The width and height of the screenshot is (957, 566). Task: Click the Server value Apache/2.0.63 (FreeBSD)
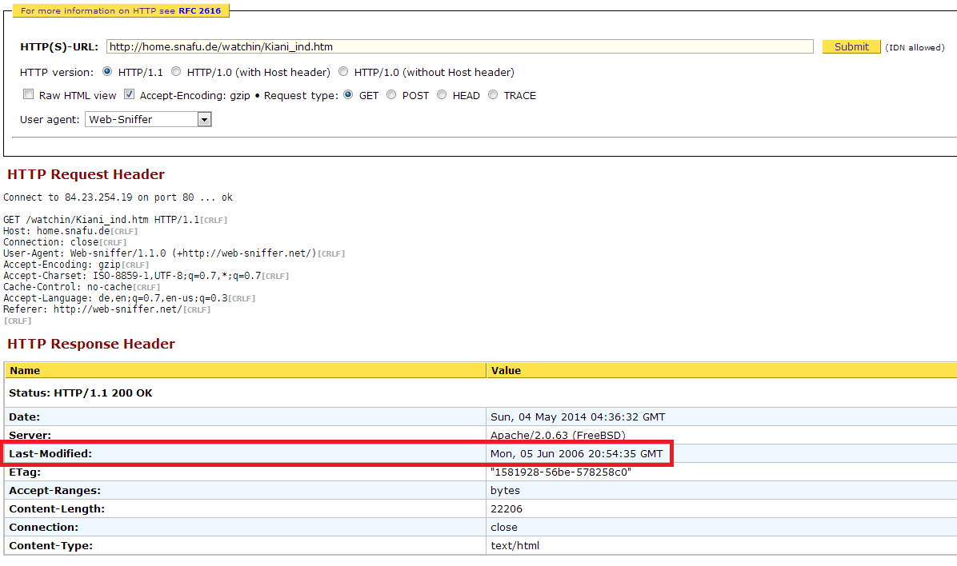click(x=558, y=435)
